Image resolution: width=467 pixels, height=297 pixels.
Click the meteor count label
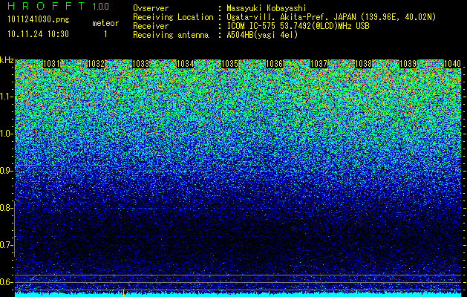point(105,23)
